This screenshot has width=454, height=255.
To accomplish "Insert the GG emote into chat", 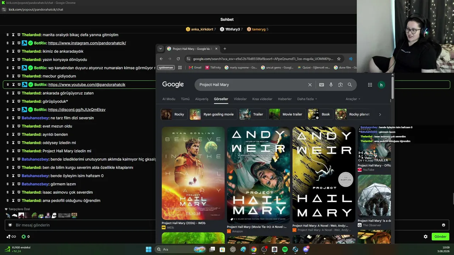I will click(74, 215).
